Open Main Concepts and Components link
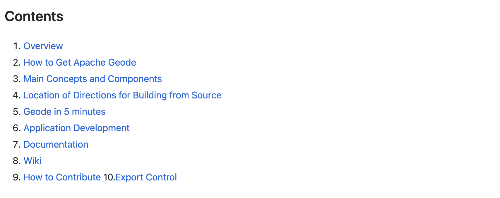The width and height of the screenshot is (500, 198). point(93,79)
